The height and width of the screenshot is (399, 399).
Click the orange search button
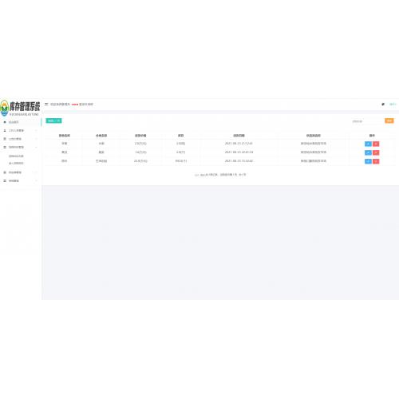(x=389, y=120)
